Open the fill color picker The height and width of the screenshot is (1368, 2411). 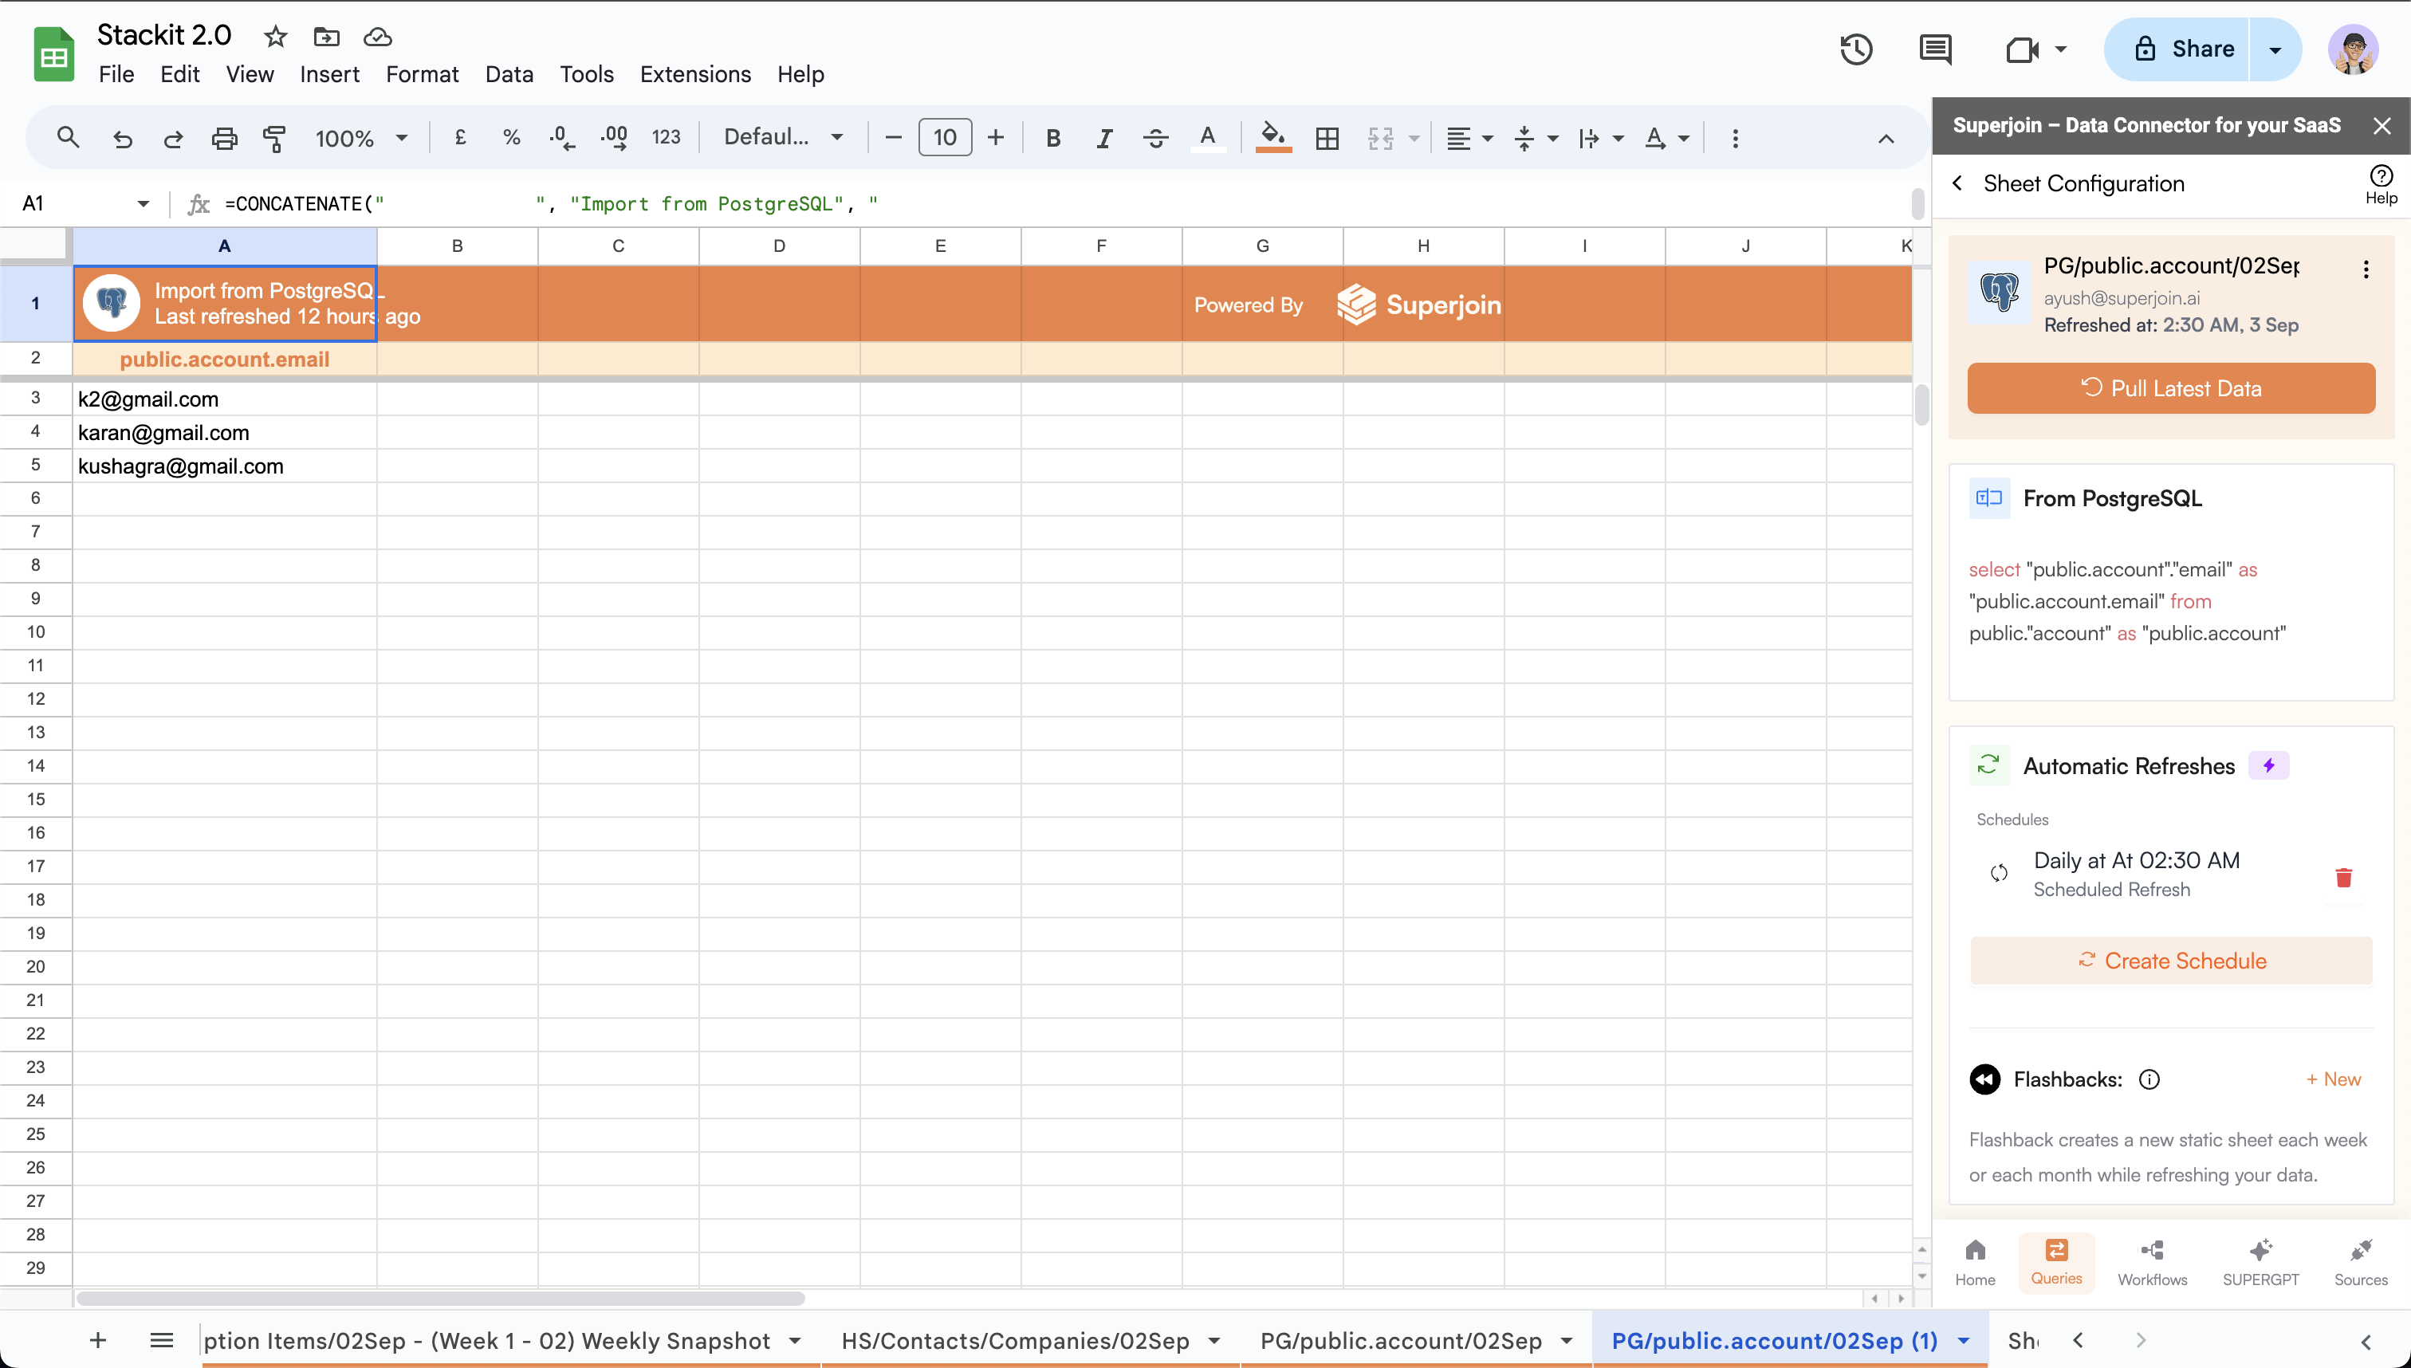(x=1272, y=138)
